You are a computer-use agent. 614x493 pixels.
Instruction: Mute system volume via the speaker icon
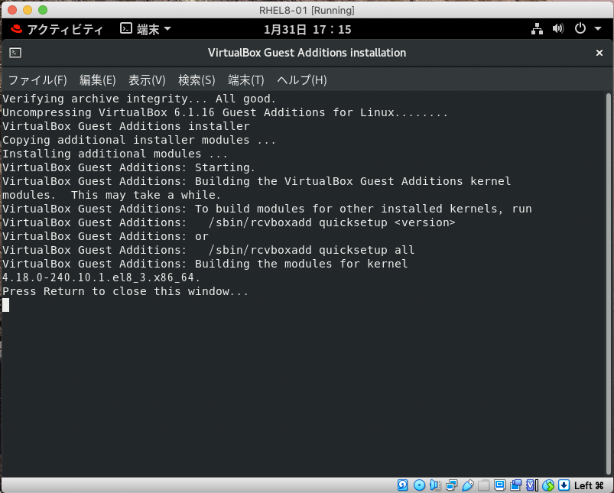tap(558, 28)
